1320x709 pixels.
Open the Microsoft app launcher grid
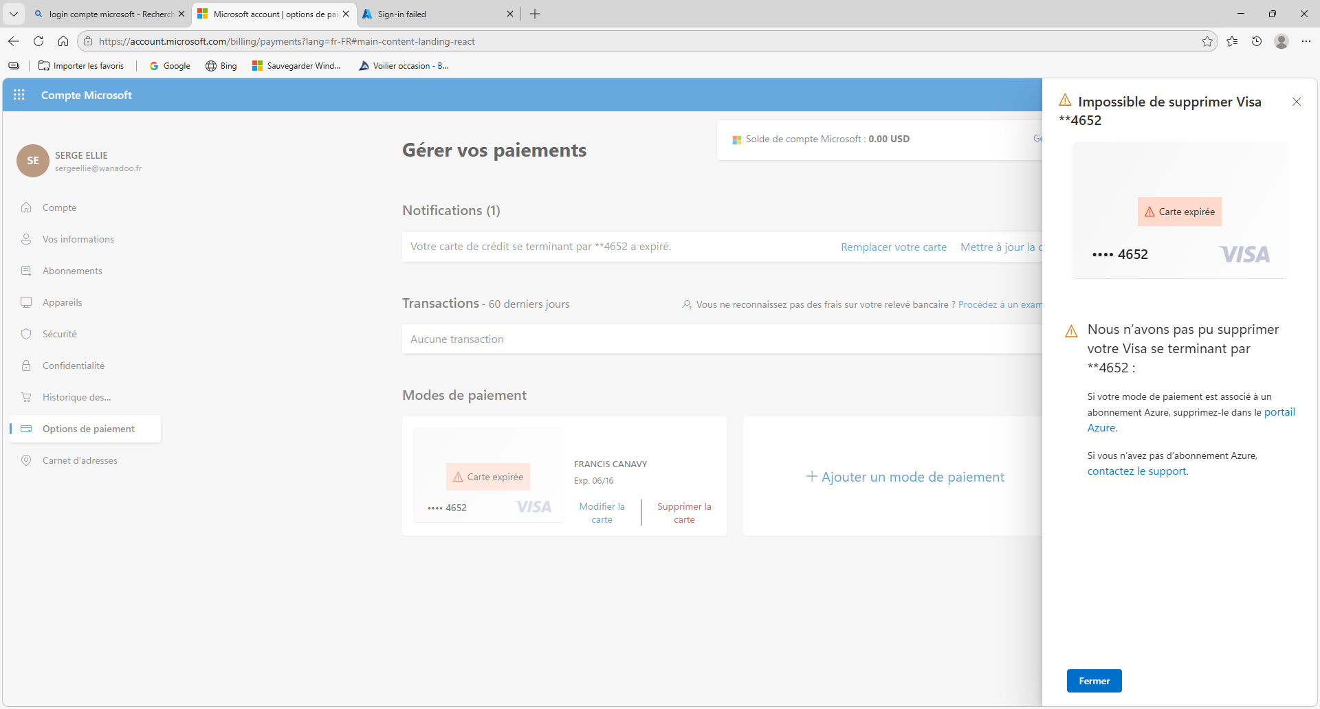coord(19,95)
